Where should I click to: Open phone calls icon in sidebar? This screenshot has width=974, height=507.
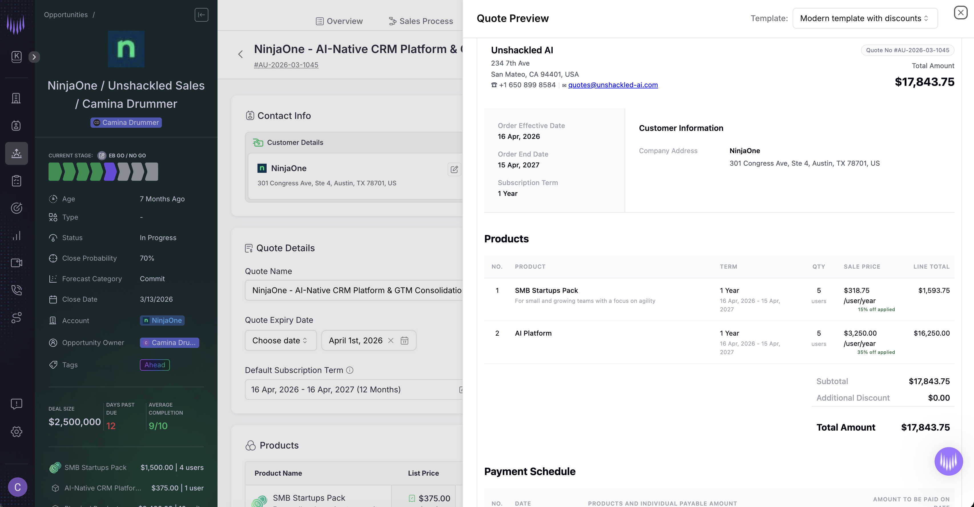(16, 290)
